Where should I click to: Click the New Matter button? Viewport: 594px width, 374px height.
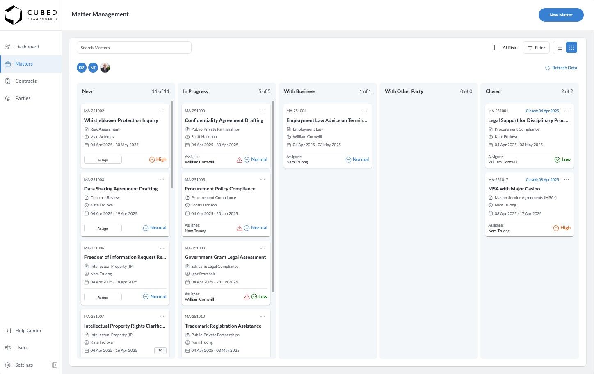pyautogui.click(x=561, y=15)
